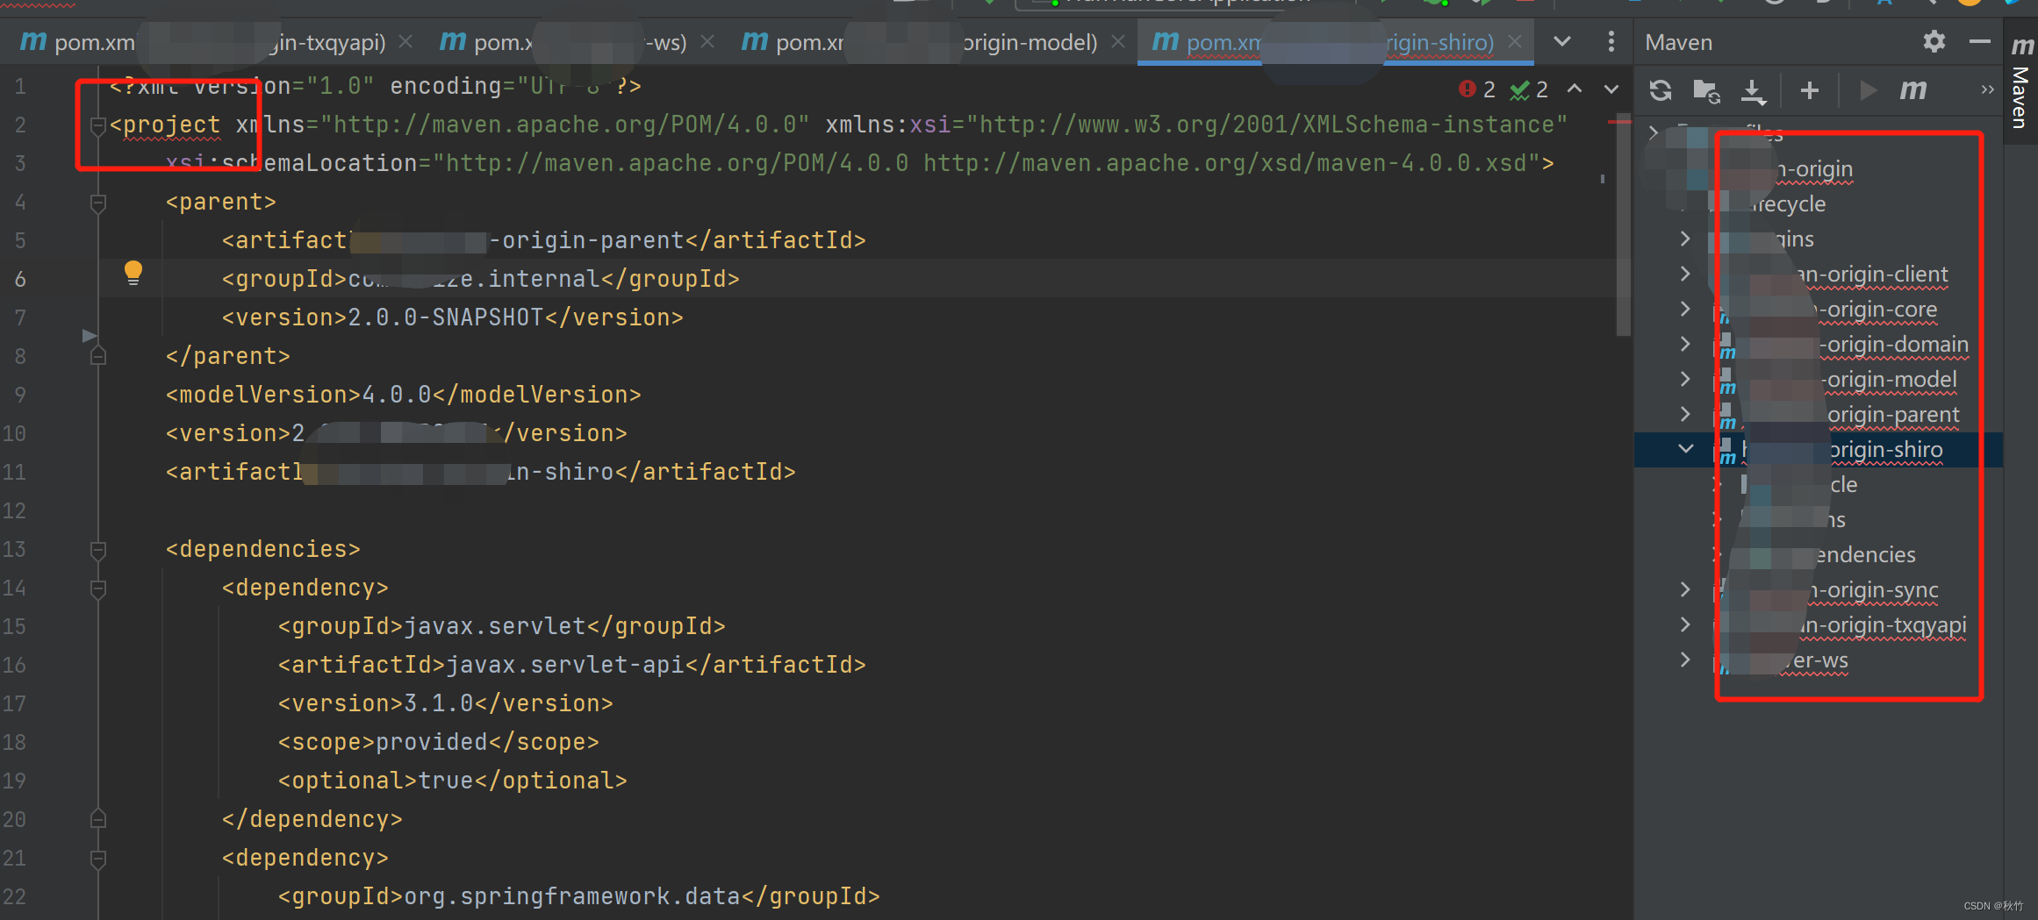Close the origin-model pom tab
Image resolution: width=2038 pixels, height=920 pixels.
coord(1118,41)
